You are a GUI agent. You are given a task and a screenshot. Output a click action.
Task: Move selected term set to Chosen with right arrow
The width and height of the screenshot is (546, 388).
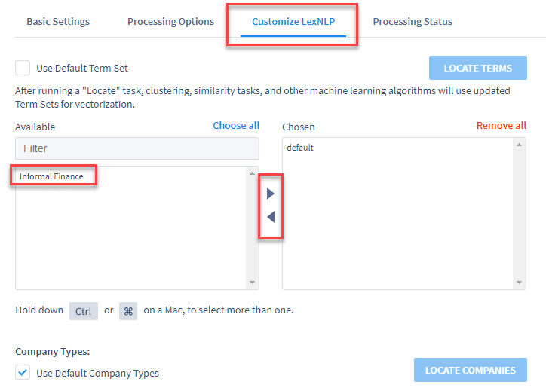tap(271, 194)
